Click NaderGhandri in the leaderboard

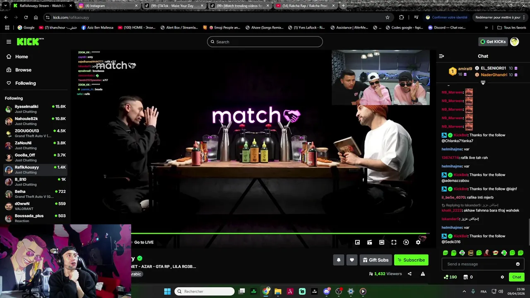tap(494, 75)
